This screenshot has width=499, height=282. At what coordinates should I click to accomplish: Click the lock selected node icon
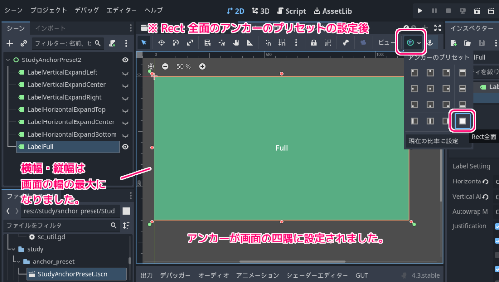tap(314, 43)
